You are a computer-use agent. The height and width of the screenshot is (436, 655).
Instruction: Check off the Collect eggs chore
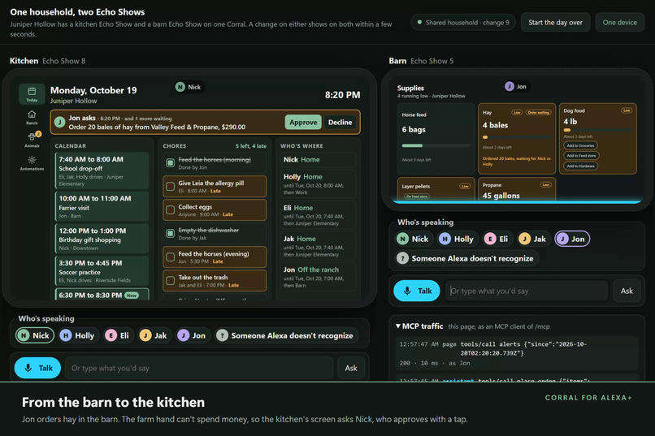(x=171, y=209)
